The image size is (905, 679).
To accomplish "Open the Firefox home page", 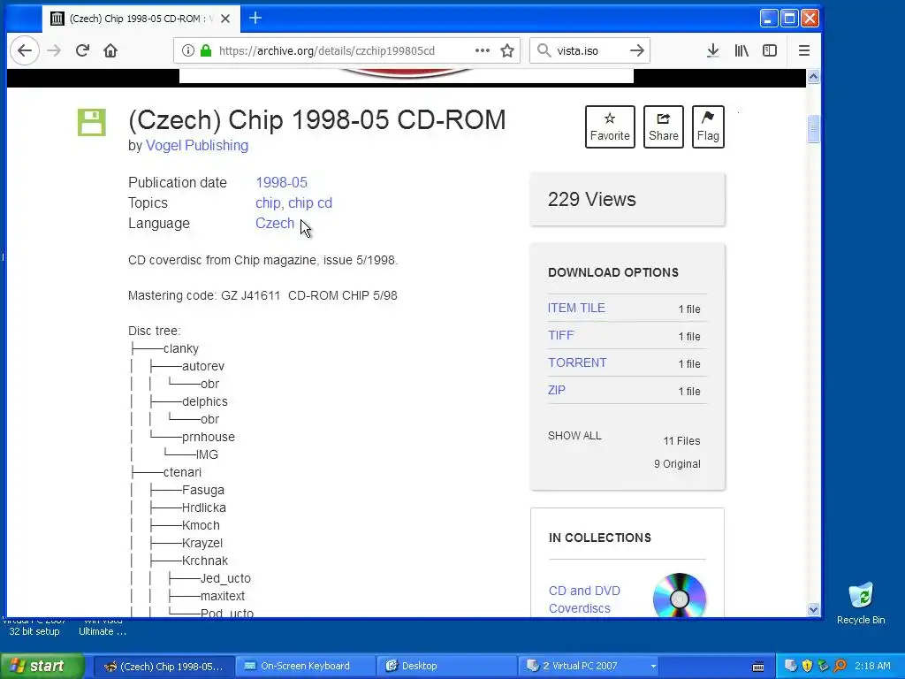I will coord(110,50).
